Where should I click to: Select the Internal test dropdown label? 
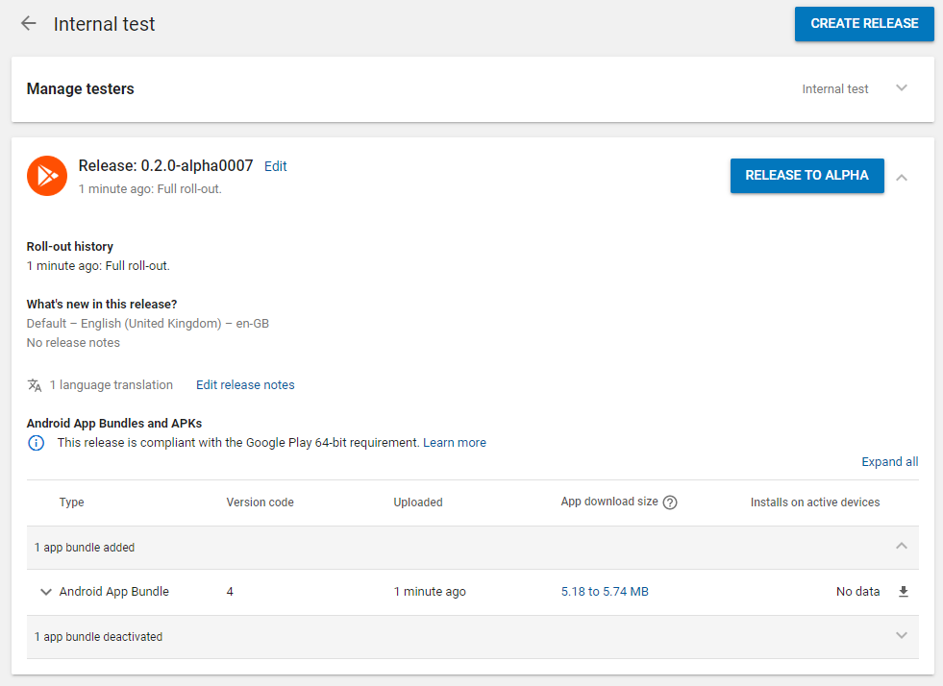pos(834,89)
